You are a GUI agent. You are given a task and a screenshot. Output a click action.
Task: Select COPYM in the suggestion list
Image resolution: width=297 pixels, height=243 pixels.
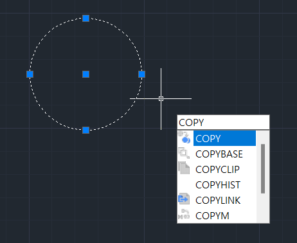point(212,216)
